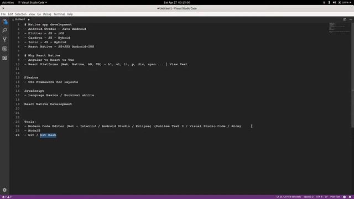Click the 'NodeJS' line
Viewport: 354px width, 199px height.
tap(32, 130)
